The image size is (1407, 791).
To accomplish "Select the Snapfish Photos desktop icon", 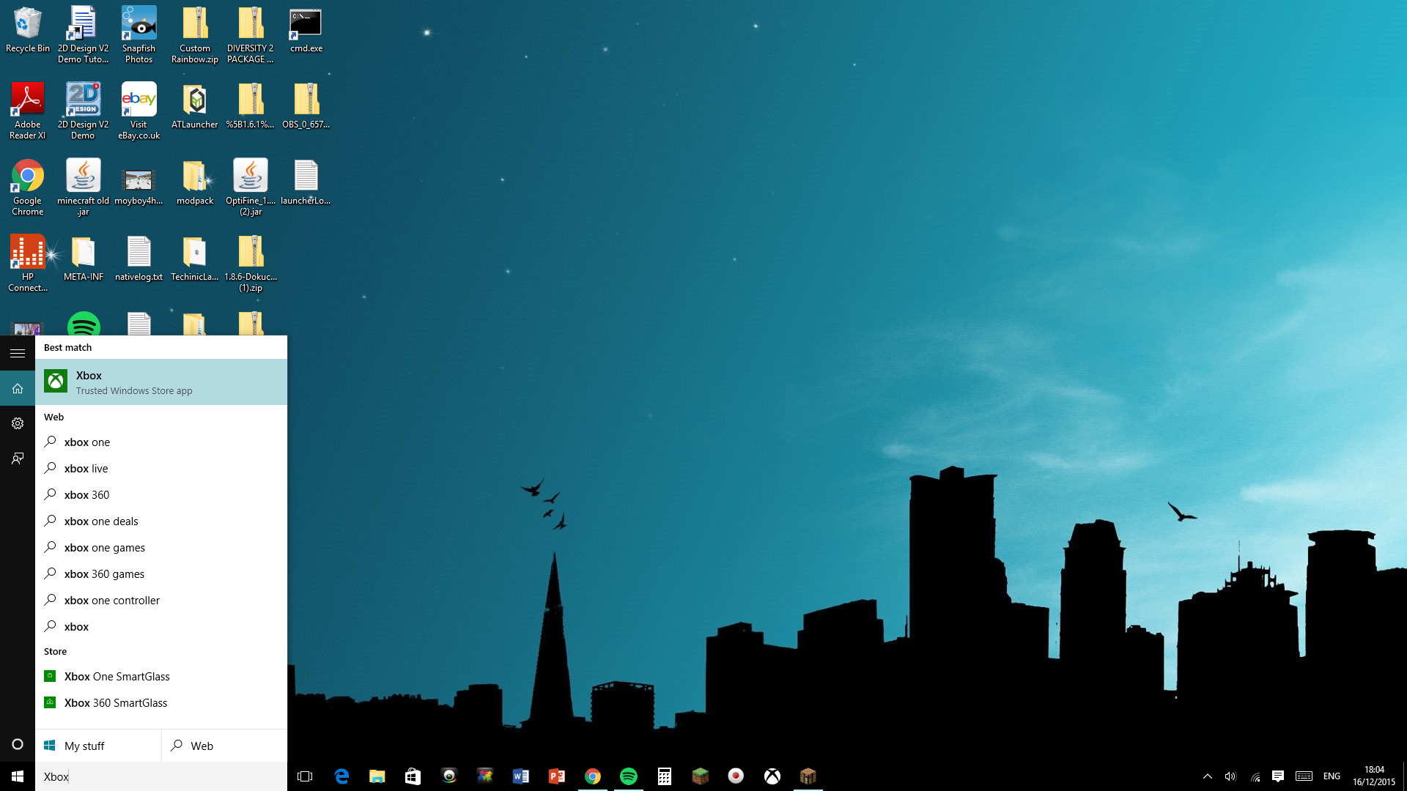I will coord(139,35).
